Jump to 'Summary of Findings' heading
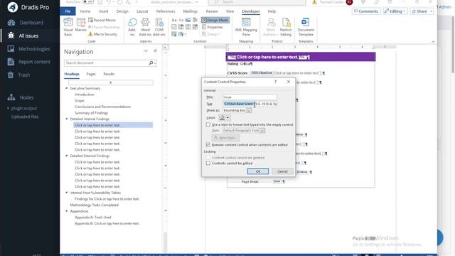The width and height of the screenshot is (455, 256). coord(91,113)
